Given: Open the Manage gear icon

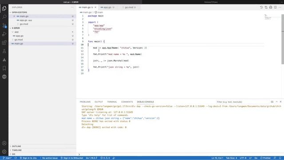Looking at the screenshot, I should tap(4, 152).
